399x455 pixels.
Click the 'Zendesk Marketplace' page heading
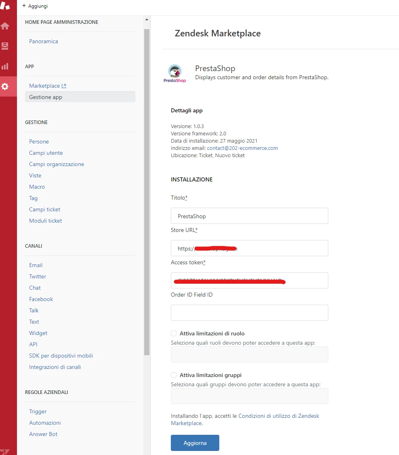pos(218,34)
